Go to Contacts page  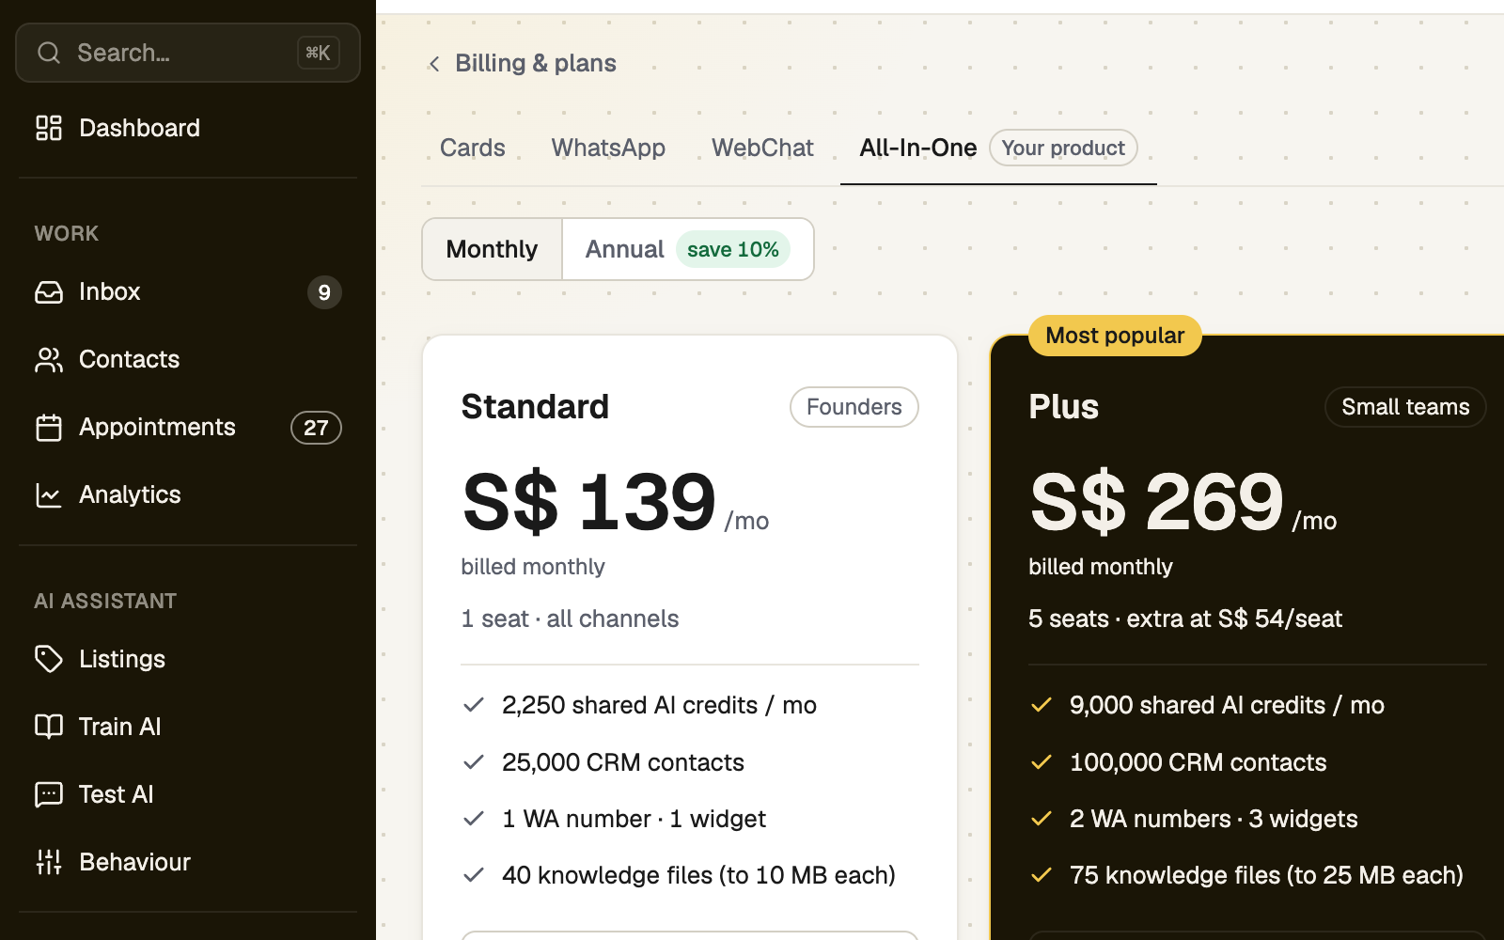click(x=129, y=360)
